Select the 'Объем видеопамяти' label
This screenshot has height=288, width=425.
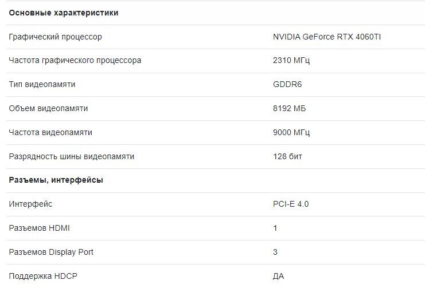coord(48,108)
